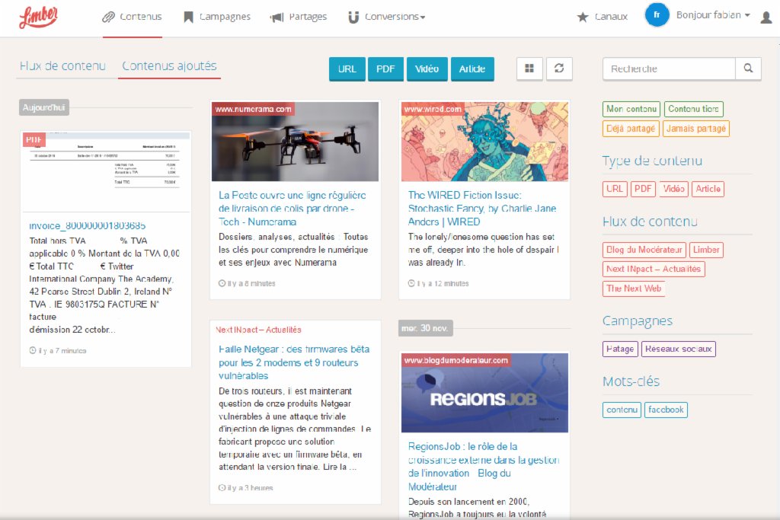Viewport: 780px width, 520px height.
Task: Filter by Next INpact – Actualités feed
Action: (654, 269)
